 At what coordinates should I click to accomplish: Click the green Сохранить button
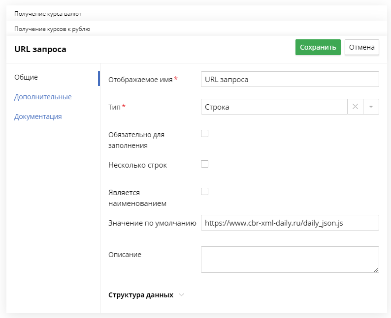click(318, 47)
